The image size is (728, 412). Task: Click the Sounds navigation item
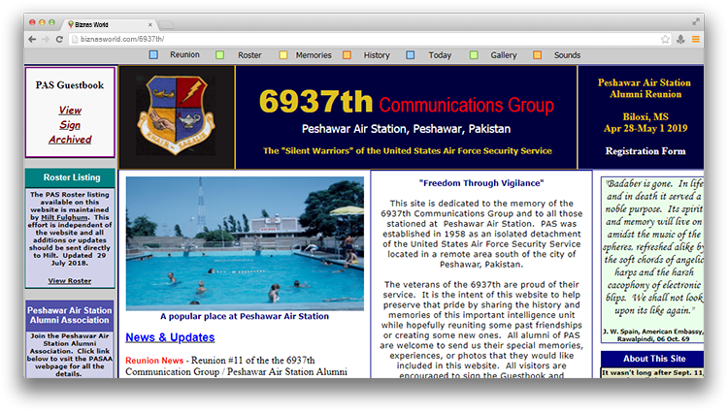[567, 55]
